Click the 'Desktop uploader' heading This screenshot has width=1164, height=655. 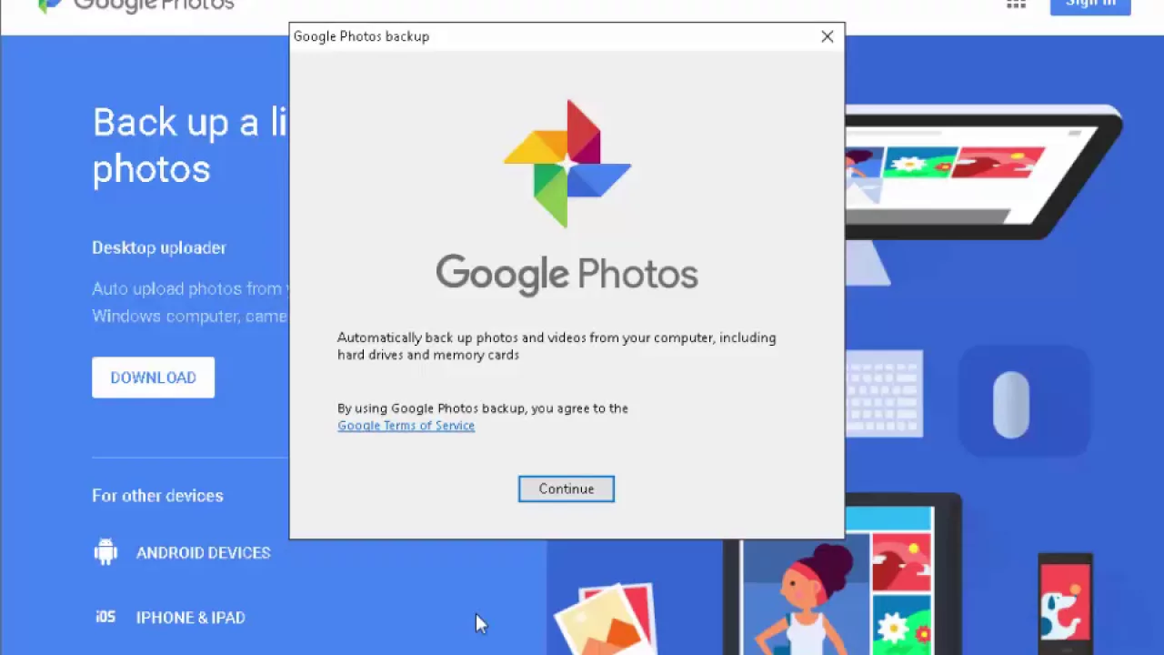(159, 247)
